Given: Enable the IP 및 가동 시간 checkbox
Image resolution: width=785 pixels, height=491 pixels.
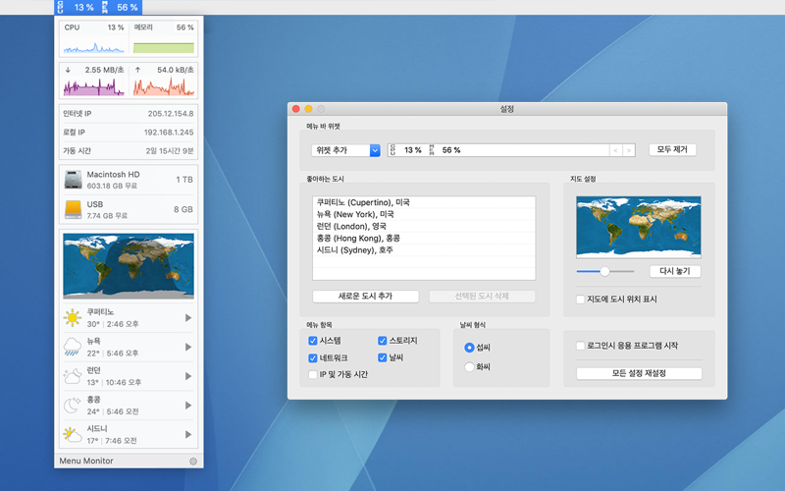Looking at the screenshot, I should point(313,374).
